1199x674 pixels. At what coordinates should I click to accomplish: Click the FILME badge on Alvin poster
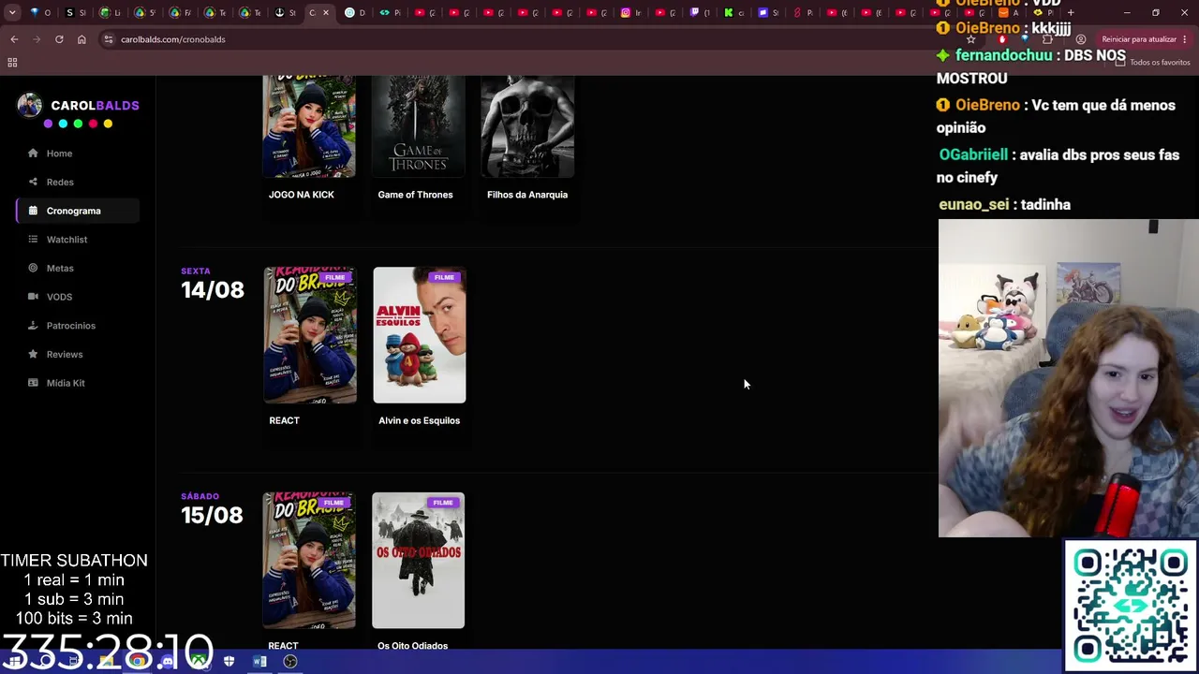pos(444,277)
